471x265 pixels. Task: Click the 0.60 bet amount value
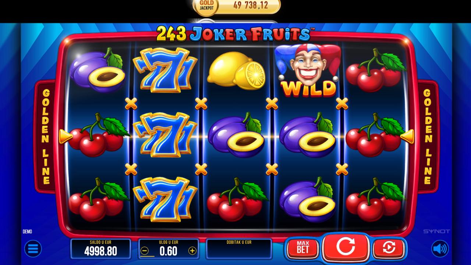point(169,251)
